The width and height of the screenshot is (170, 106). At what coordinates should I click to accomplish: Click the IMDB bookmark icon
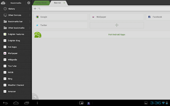point(5,72)
